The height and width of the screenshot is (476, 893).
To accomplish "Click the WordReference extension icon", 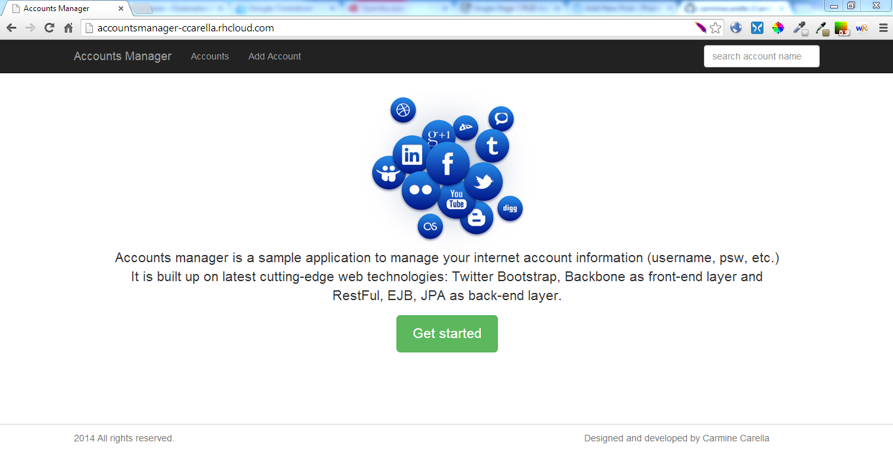I will [x=862, y=28].
